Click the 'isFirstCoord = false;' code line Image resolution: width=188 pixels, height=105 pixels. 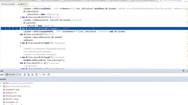click(x=36, y=14)
